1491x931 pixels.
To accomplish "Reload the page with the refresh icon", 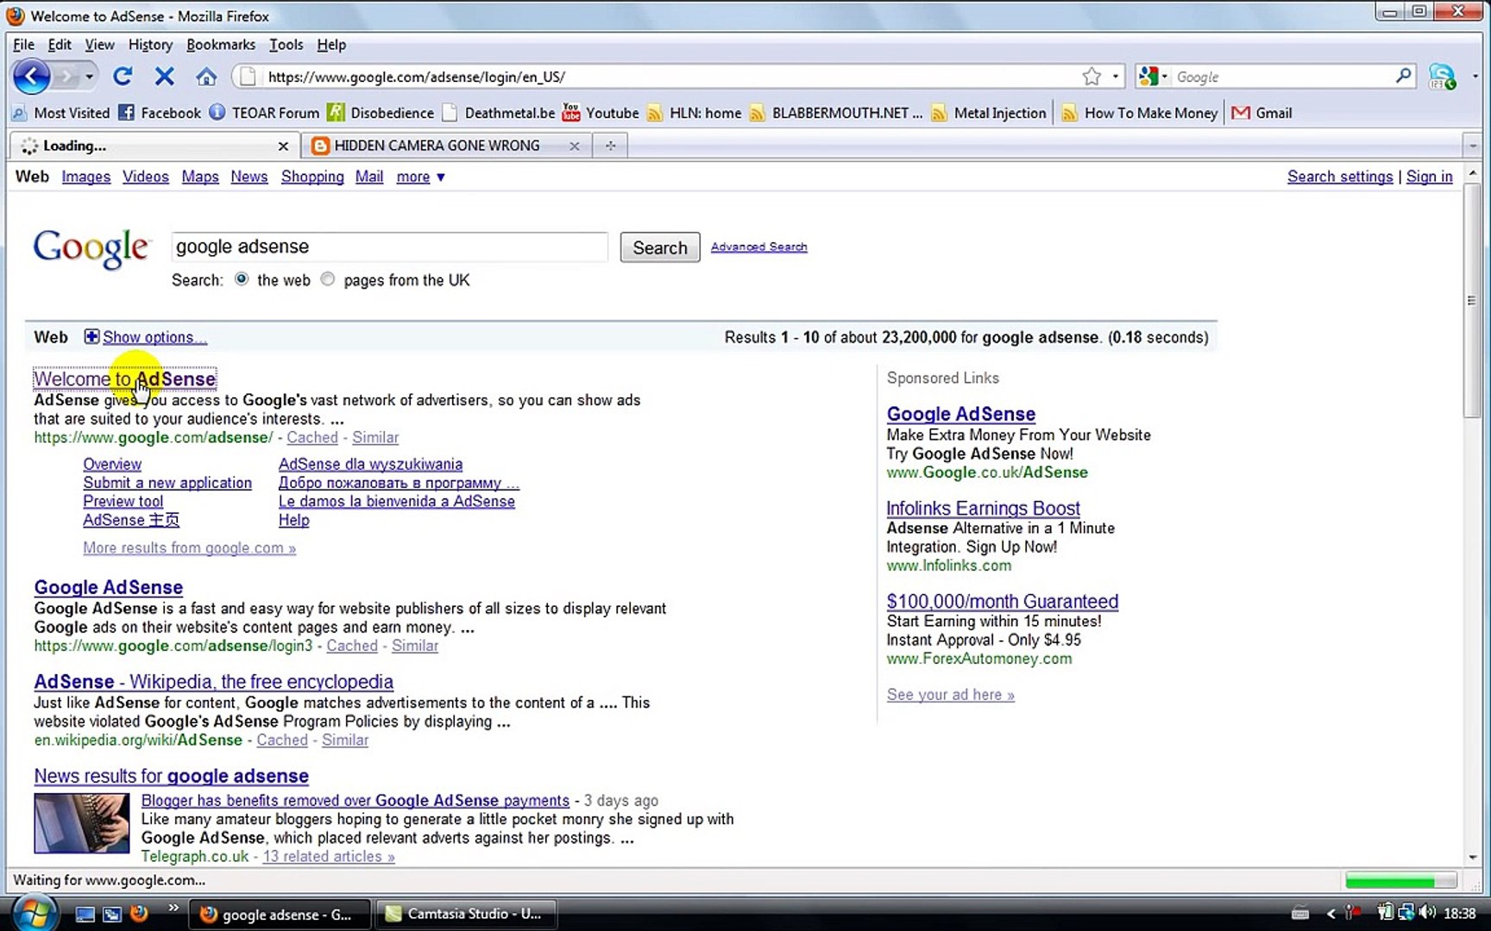I will tap(123, 77).
